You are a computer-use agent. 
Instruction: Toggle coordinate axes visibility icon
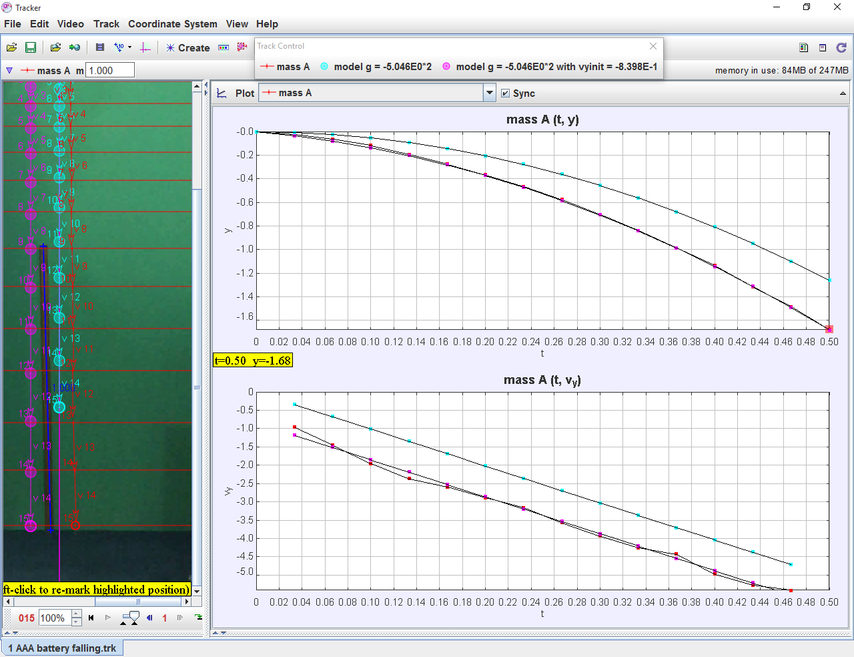(x=145, y=47)
